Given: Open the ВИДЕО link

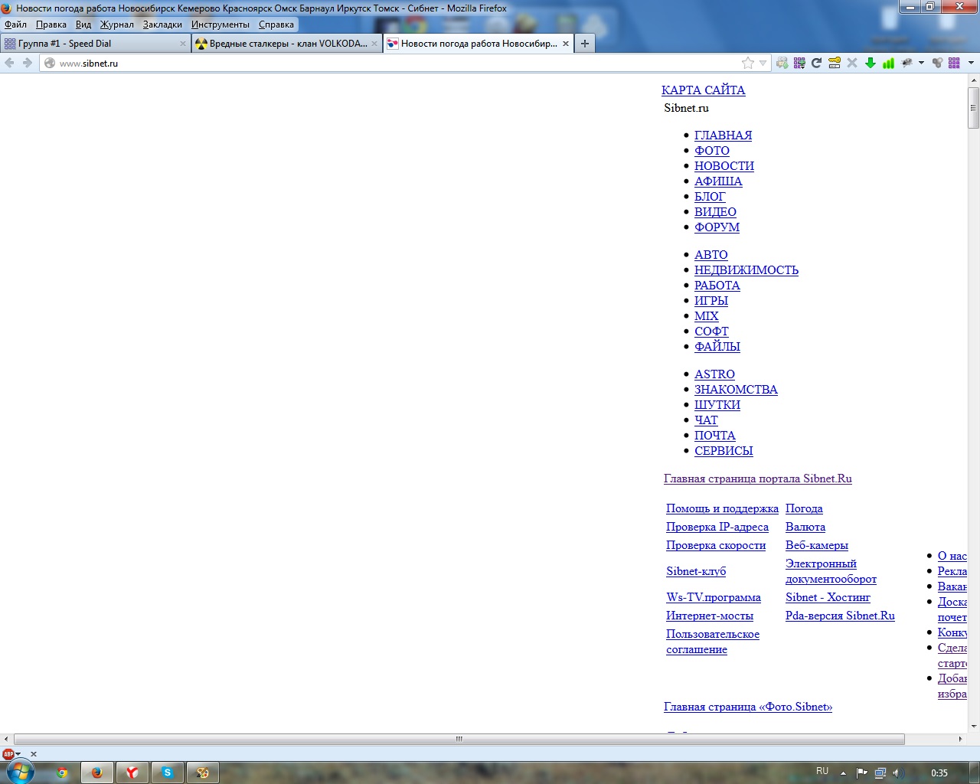Looking at the screenshot, I should point(715,211).
